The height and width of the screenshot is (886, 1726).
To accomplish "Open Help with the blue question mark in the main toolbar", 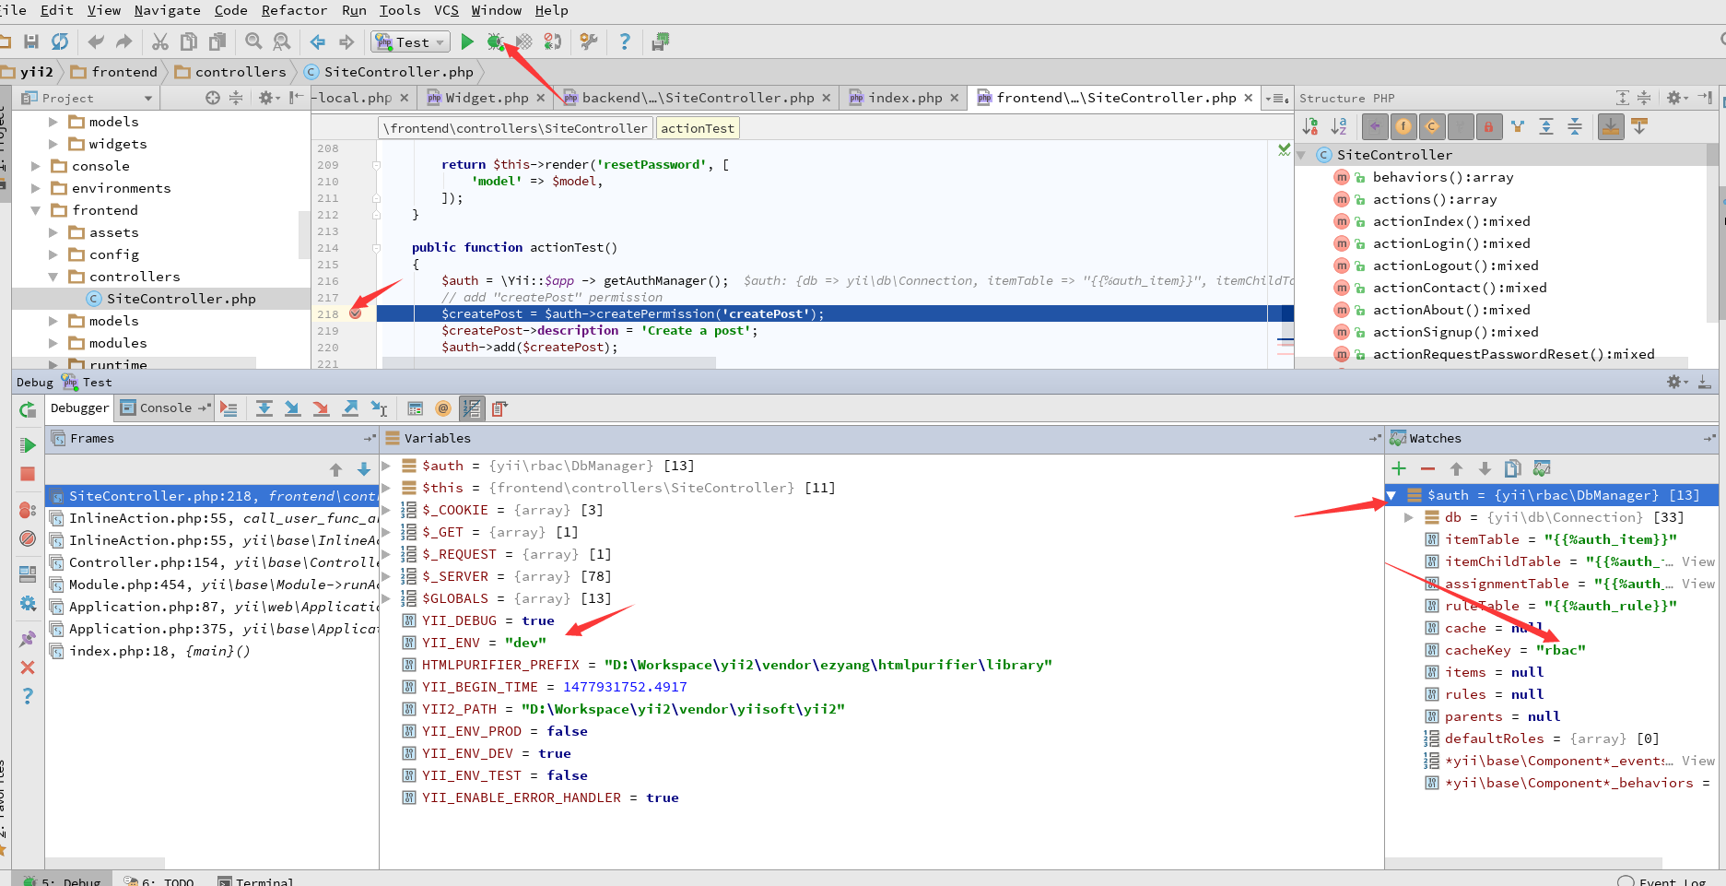I will point(625,41).
